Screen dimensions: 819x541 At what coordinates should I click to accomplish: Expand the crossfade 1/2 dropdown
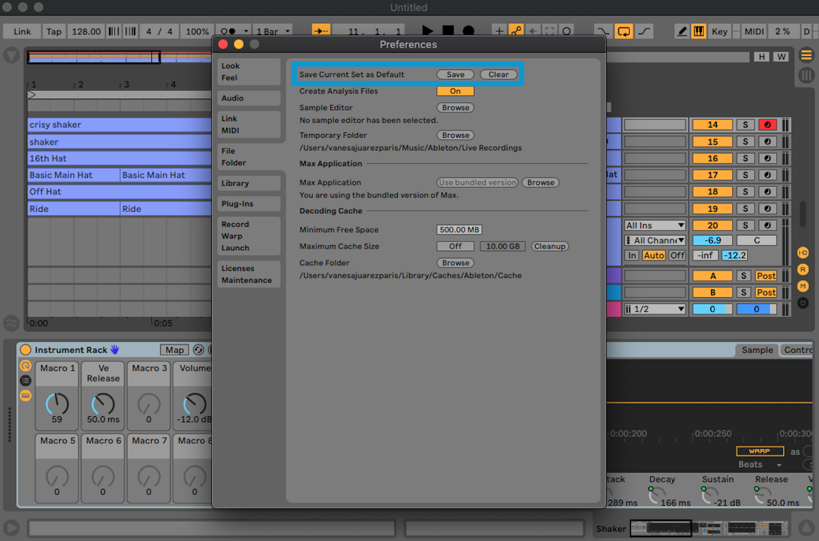pos(655,309)
